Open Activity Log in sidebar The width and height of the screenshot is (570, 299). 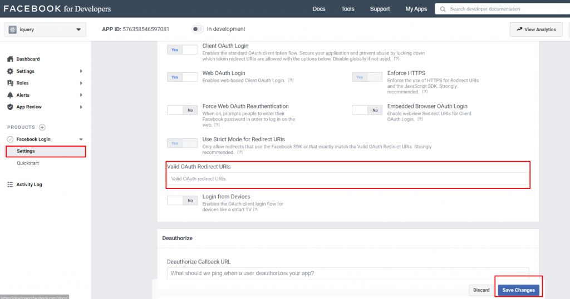pyautogui.click(x=29, y=185)
